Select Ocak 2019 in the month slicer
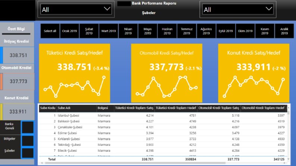Screen dimensions: 296x166 [69, 31]
